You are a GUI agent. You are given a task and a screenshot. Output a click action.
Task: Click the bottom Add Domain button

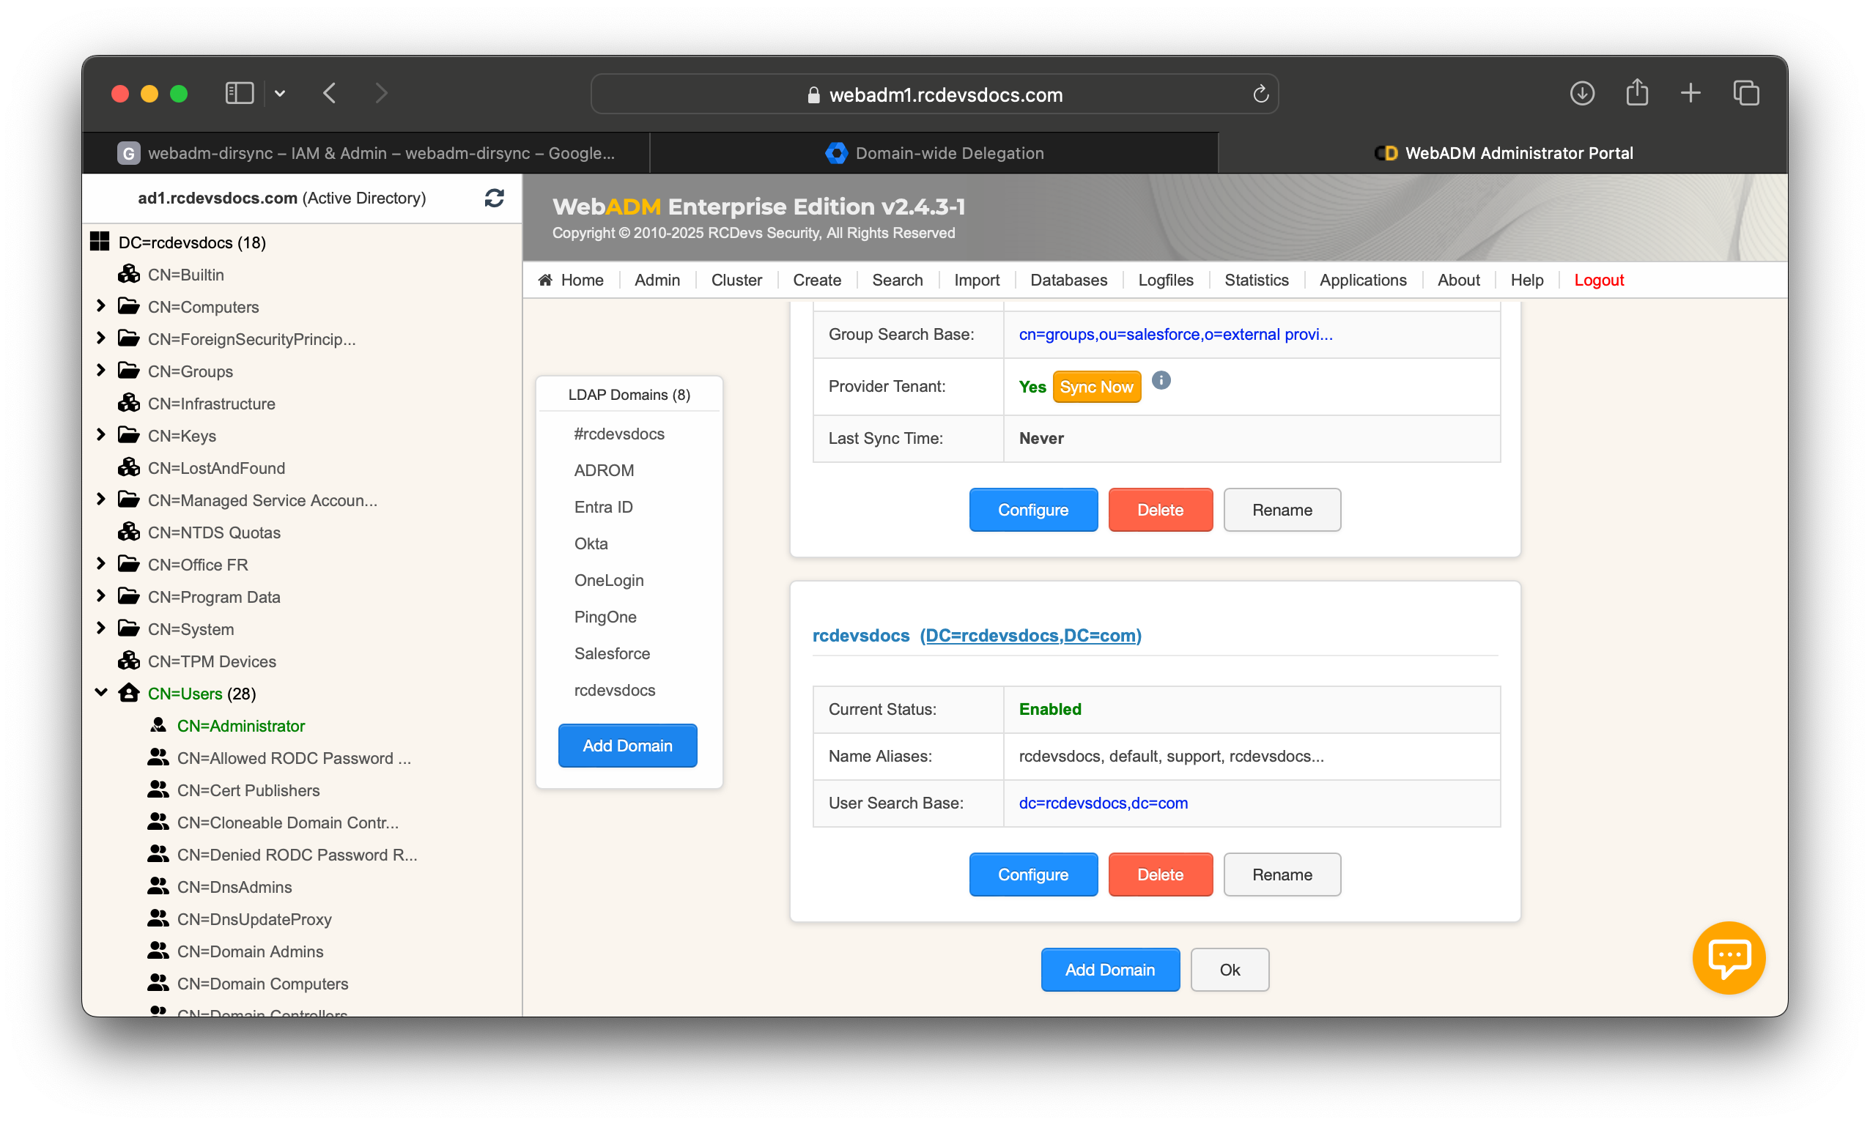(1109, 970)
